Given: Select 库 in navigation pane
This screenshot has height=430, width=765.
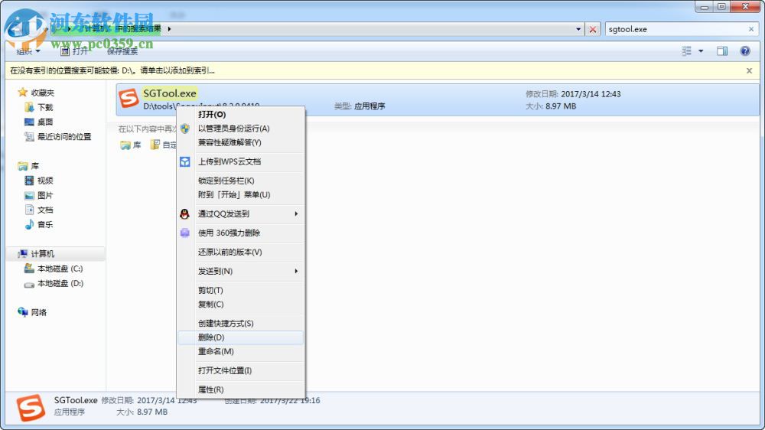Looking at the screenshot, I should point(34,166).
